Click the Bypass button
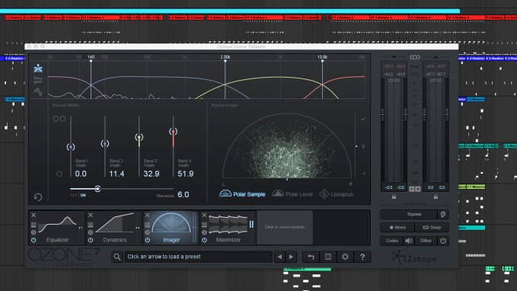The image size is (517, 291). [409, 215]
